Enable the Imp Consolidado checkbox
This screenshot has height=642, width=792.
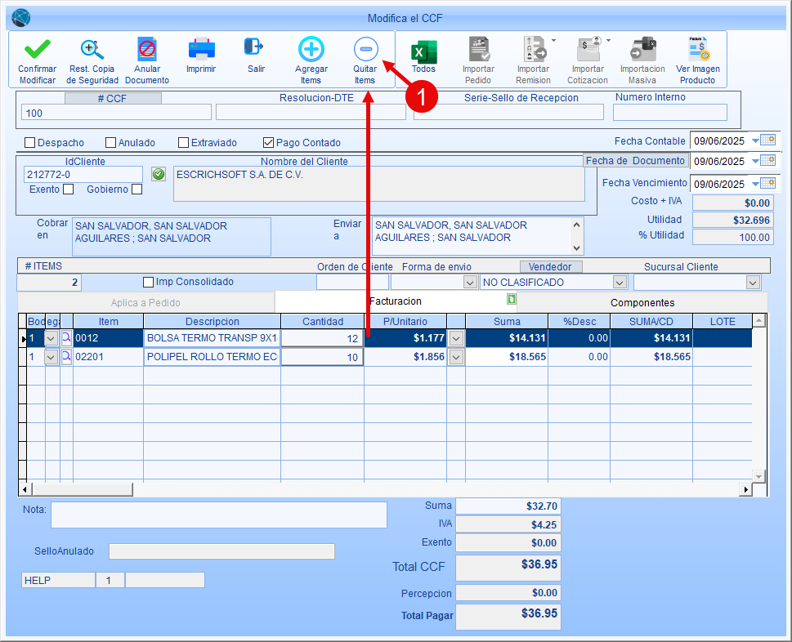[148, 282]
